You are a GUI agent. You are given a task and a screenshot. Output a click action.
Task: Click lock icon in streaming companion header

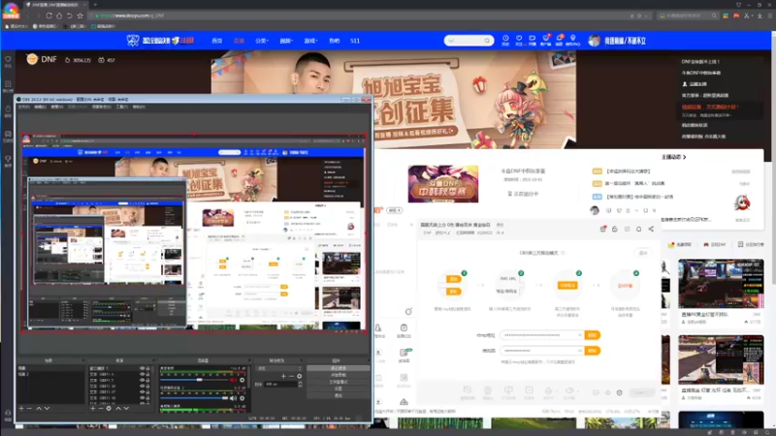point(615,229)
